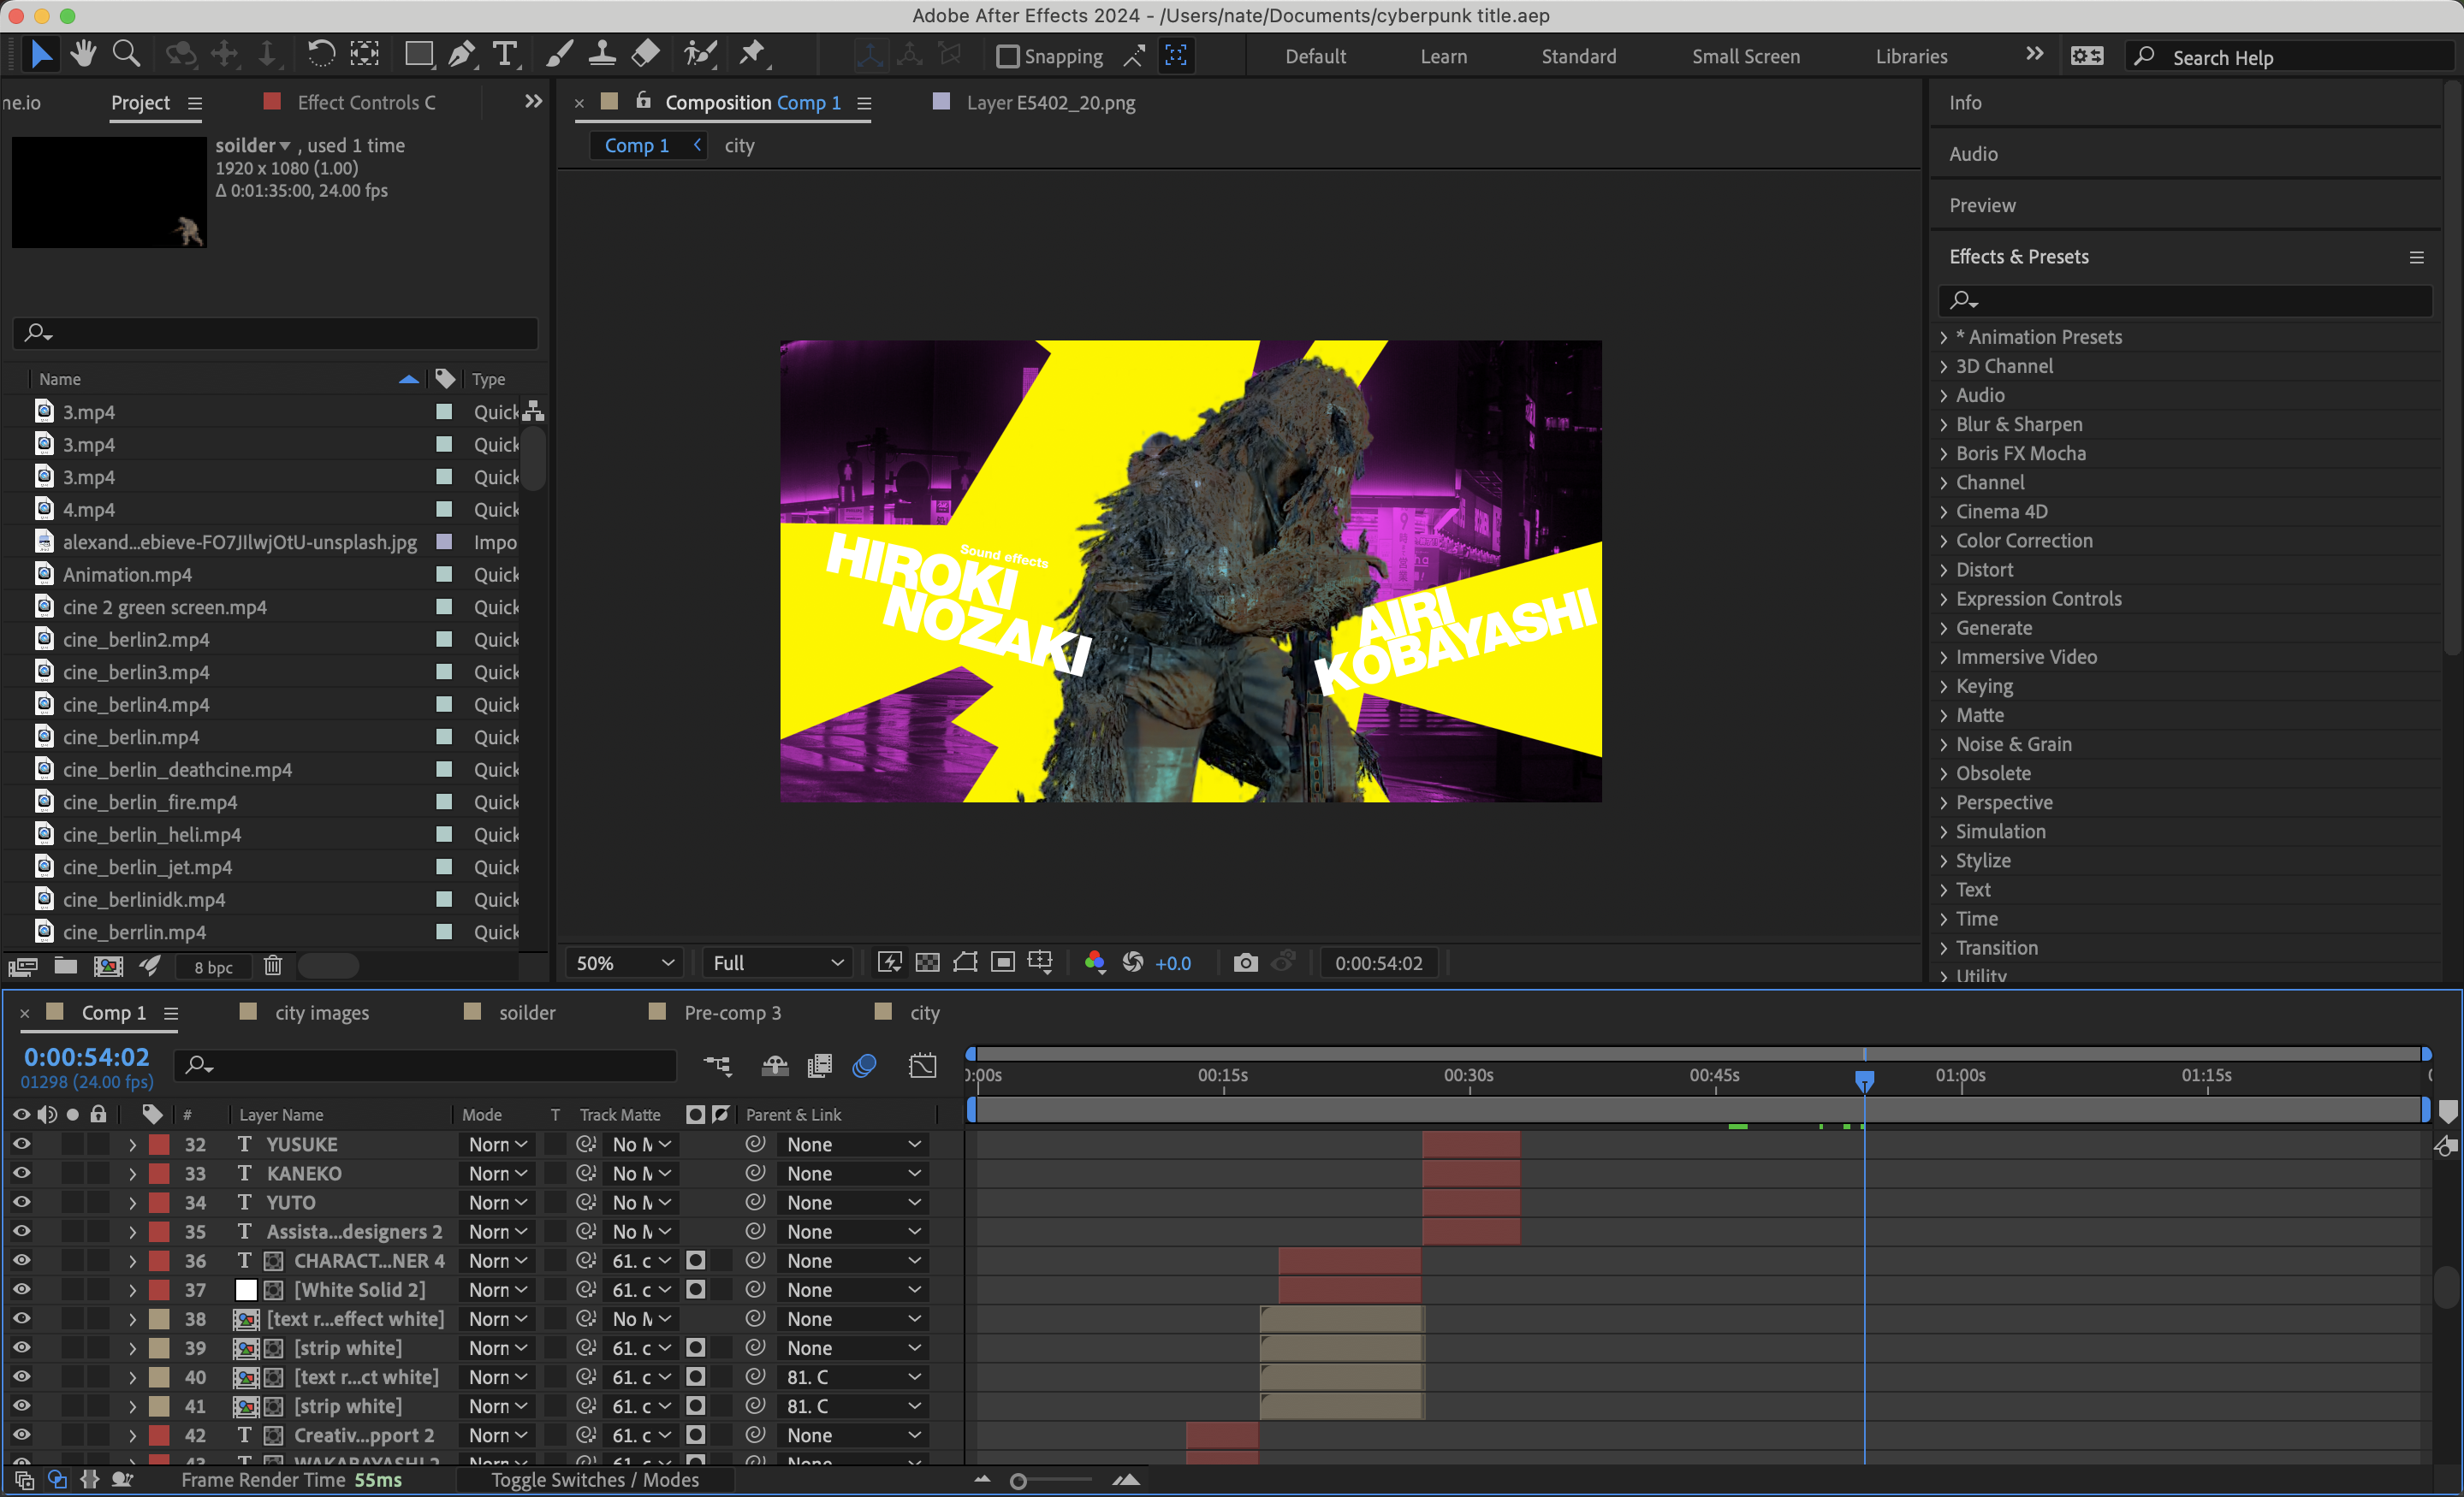The height and width of the screenshot is (1497, 2464).
Task: Create new folder in Project panel
Action: tap(66, 967)
